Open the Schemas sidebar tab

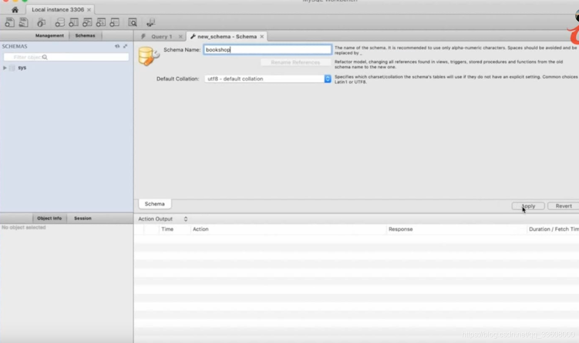(x=85, y=35)
